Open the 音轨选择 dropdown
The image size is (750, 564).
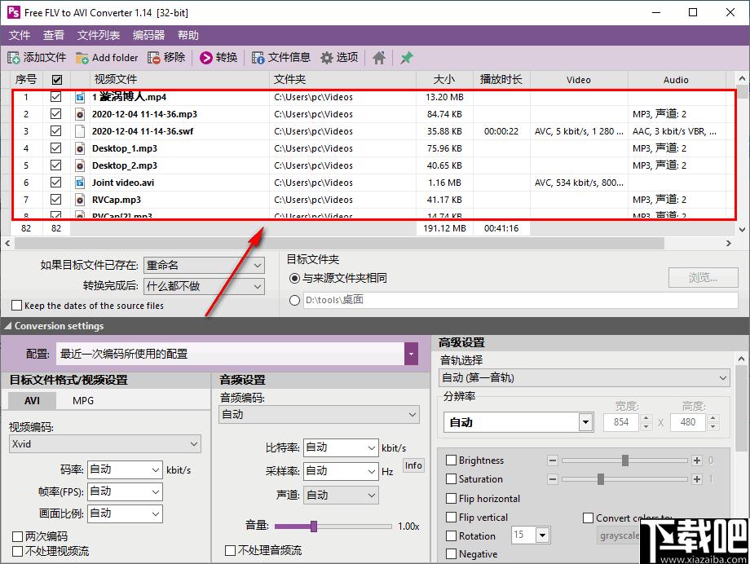584,378
